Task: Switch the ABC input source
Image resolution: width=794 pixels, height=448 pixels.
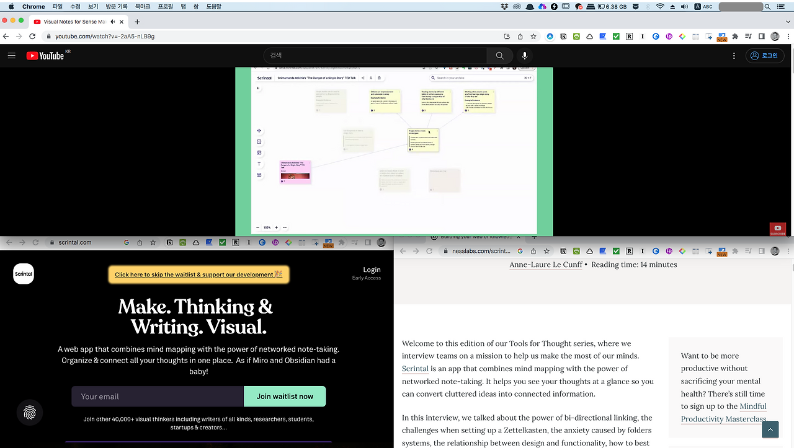Action: (x=703, y=6)
